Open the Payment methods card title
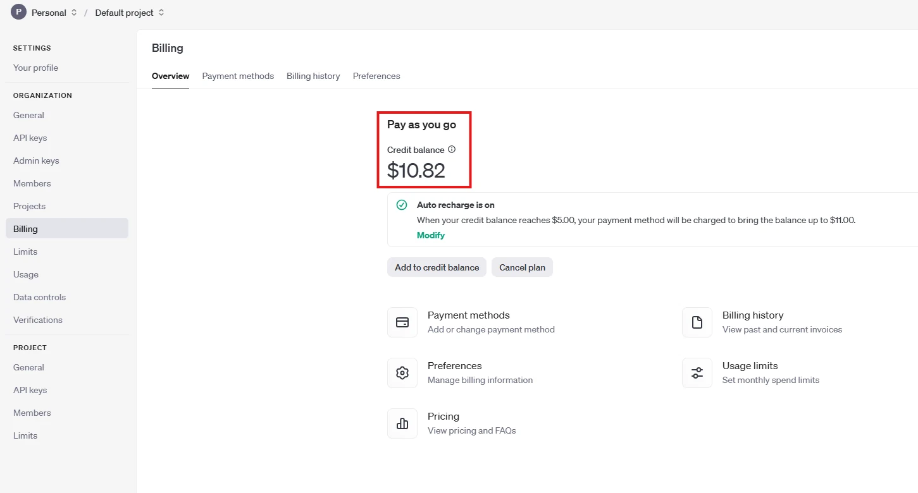Viewport: 918px width, 493px height. tap(468, 315)
